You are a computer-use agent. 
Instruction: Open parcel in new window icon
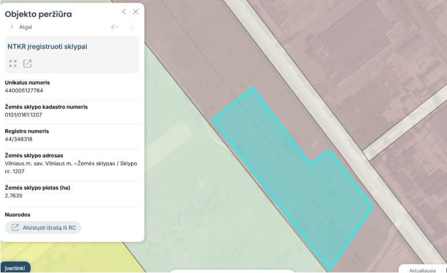[27, 63]
